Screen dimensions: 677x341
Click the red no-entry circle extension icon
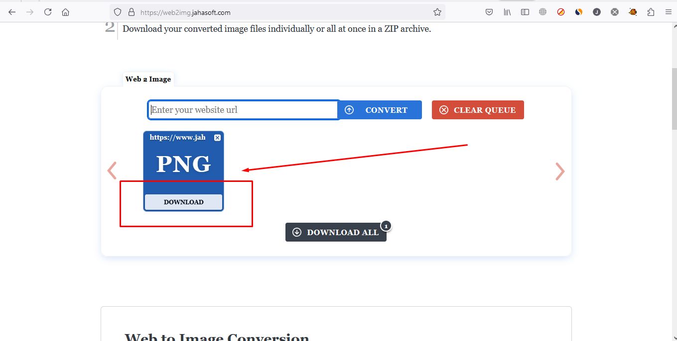pos(561,12)
